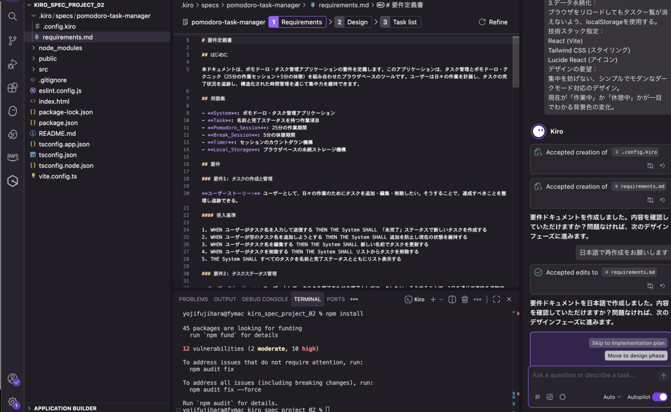
Task: Open the launch profile dropdown beside plus
Action: pyautogui.click(x=441, y=300)
